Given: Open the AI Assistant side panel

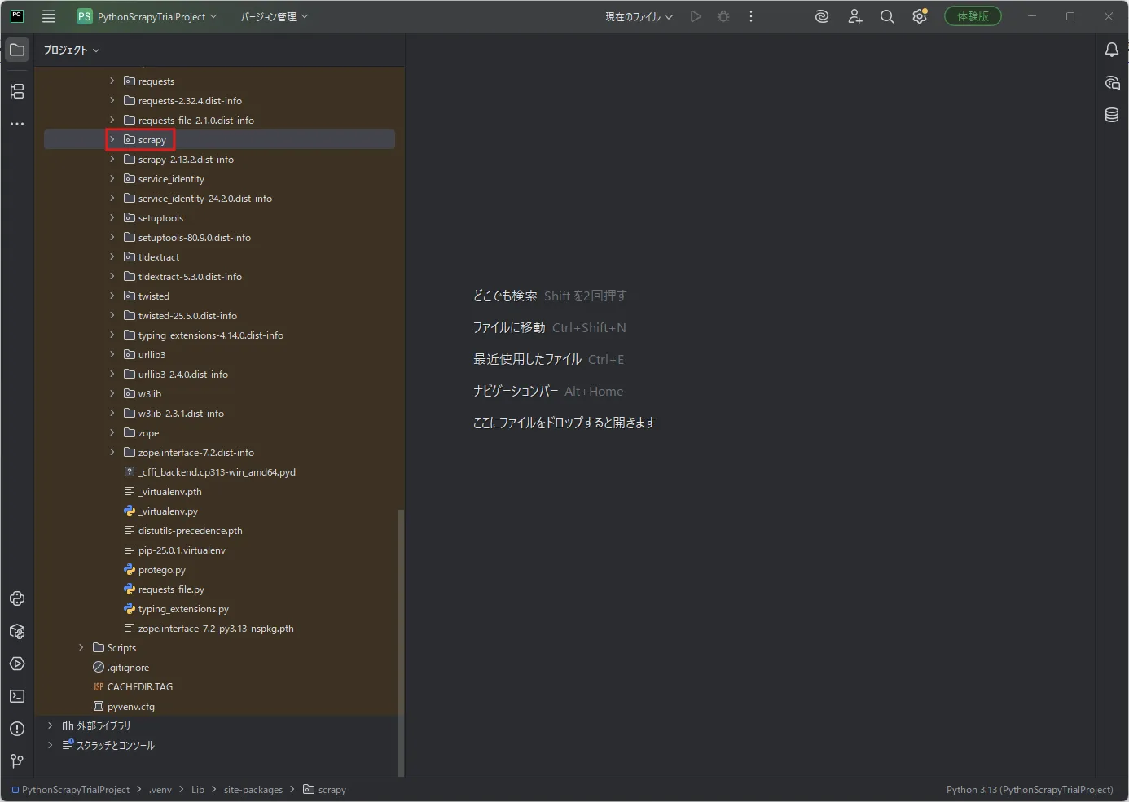Looking at the screenshot, I should point(1112,82).
